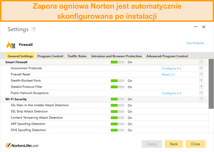
Task: Toggle Wi-Fi Security switch
Action: pos(118,99)
